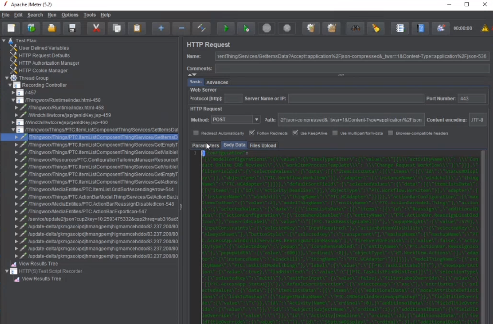Open the Options menu
Screen dimensions: 493x324
pyautogui.click(x=70, y=15)
